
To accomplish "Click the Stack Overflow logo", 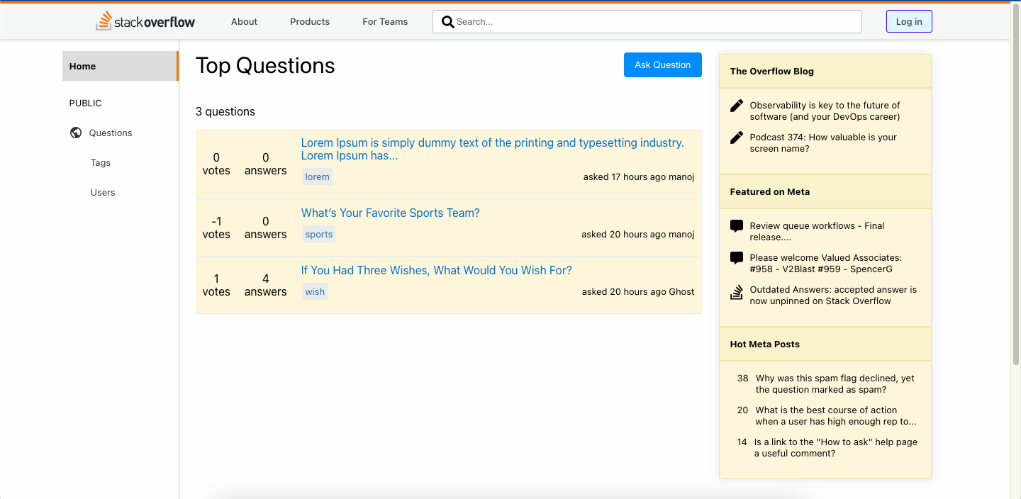I will 145,21.
